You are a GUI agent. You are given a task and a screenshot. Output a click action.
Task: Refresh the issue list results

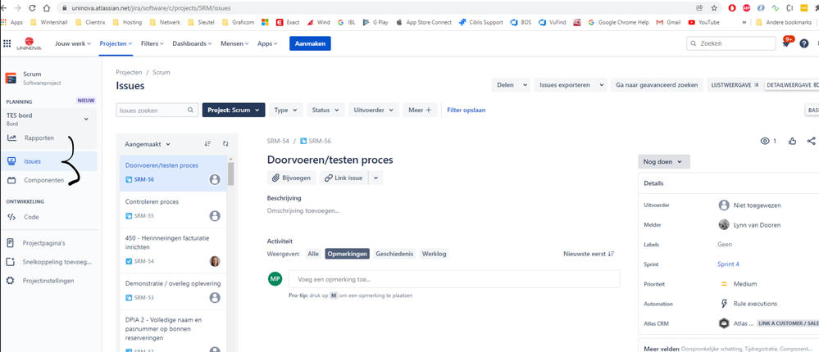pos(225,143)
